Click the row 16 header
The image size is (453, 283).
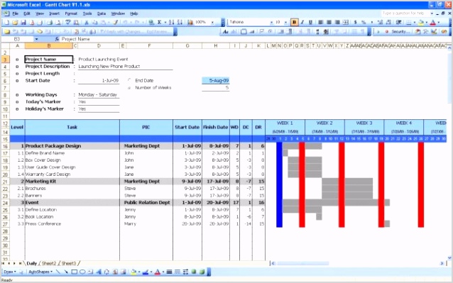tap(5, 146)
